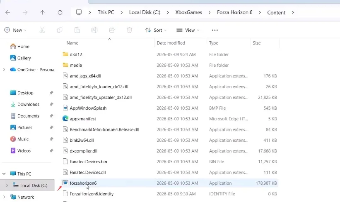This screenshot has width=340, height=202.
Task: Select OneDrive - Personal in sidebar
Action: (x=32, y=70)
